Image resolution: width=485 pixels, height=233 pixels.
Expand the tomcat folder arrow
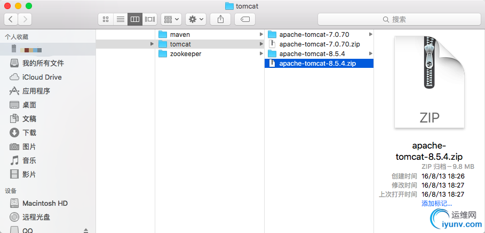pos(261,44)
